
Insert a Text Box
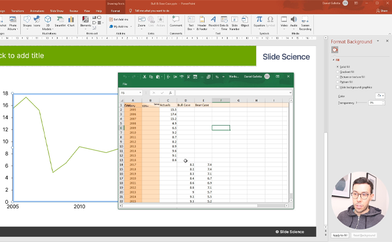191,23
